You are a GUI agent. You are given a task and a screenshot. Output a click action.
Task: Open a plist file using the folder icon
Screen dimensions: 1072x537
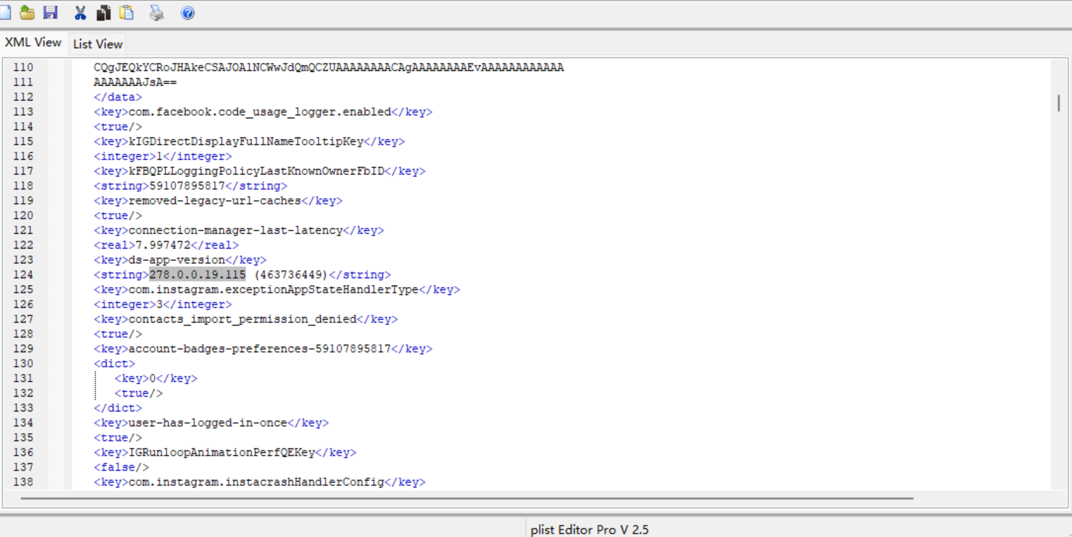pyautogui.click(x=27, y=13)
